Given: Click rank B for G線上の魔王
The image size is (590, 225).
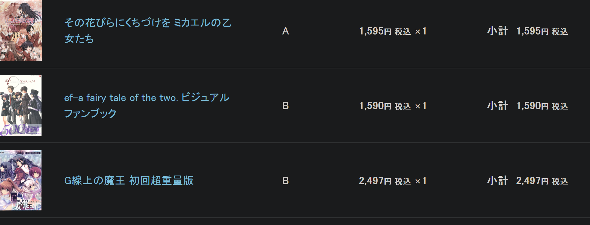Looking at the screenshot, I should pyautogui.click(x=286, y=181).
